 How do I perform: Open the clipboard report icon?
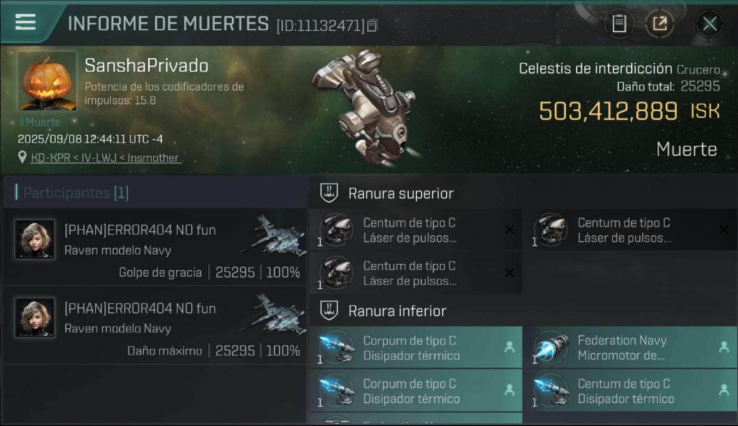pos(619,24)
